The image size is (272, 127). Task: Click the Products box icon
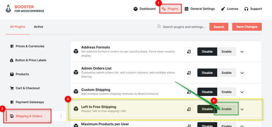(12, 74)
